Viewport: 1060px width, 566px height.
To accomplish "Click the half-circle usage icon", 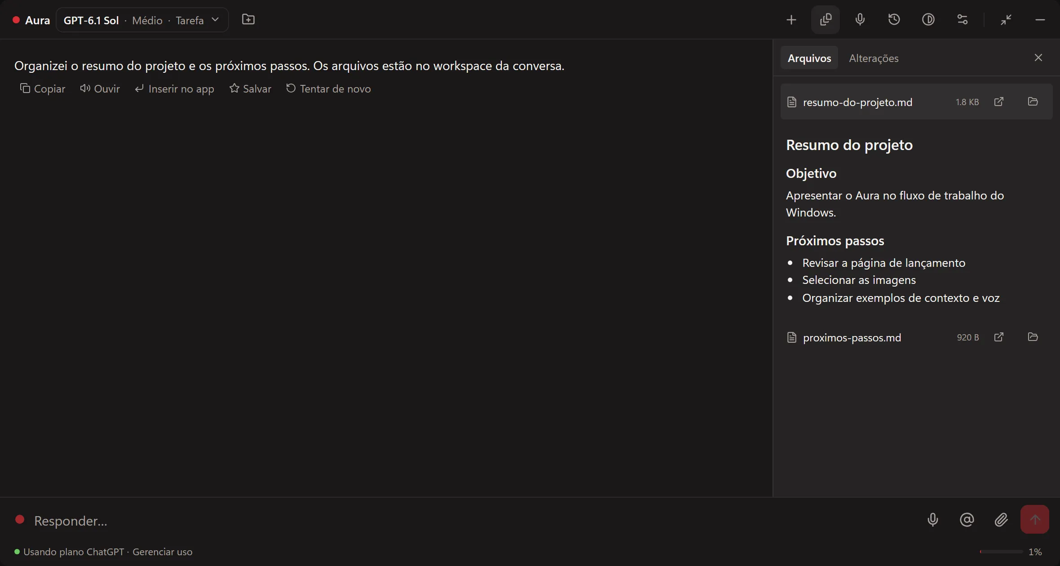I will click(x=928, y=20).
